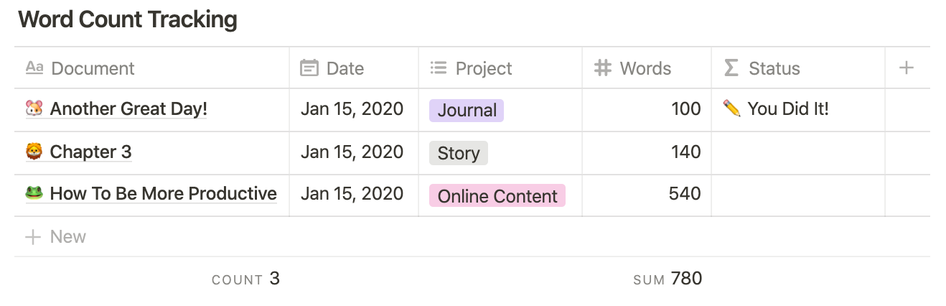The image size is (946, 306).
Task: Open the Another Great Day! page
Action: click(x=128, y=109)
